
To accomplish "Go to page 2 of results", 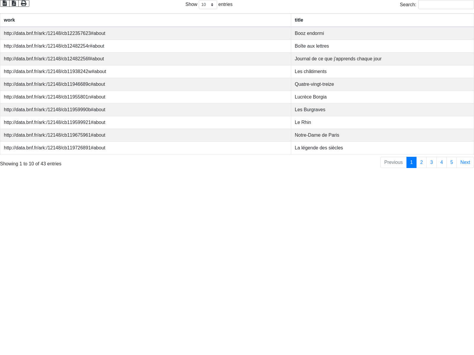I will click(x=421, y=162).
